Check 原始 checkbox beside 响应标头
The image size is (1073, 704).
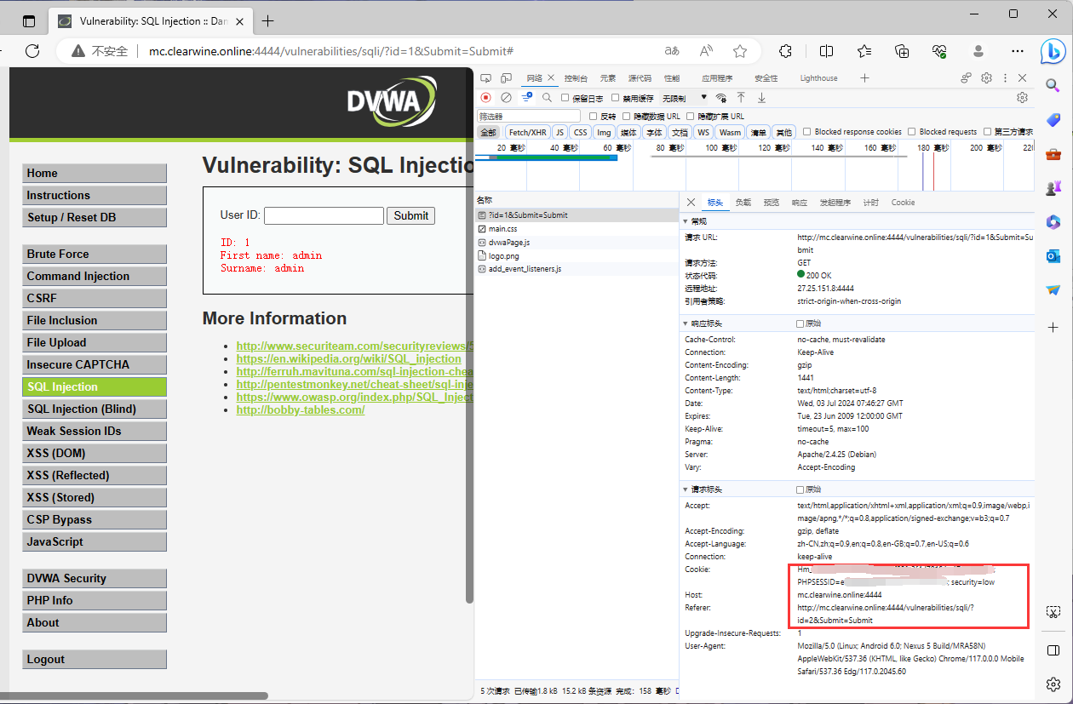click(x=800, y=323)
